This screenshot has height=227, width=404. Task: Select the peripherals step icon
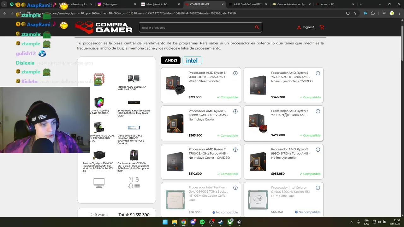pos(134,183)
